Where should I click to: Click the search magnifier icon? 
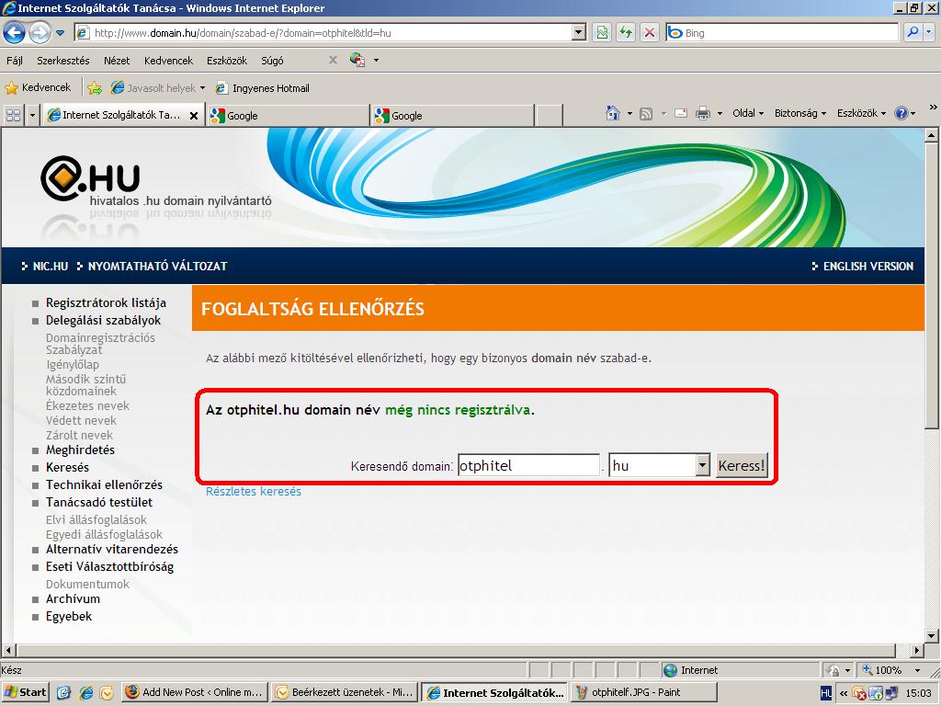[912, 32]
